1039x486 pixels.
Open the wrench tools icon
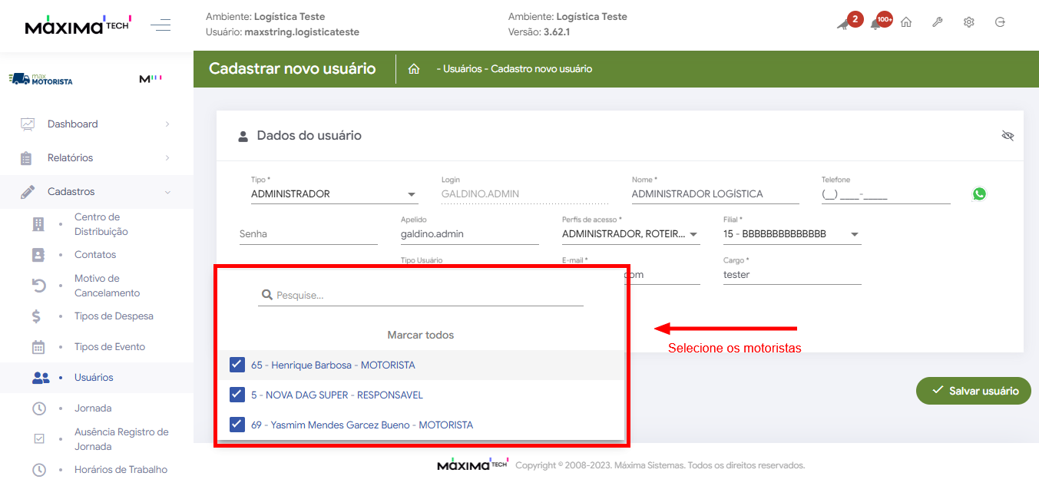point(938,23)
